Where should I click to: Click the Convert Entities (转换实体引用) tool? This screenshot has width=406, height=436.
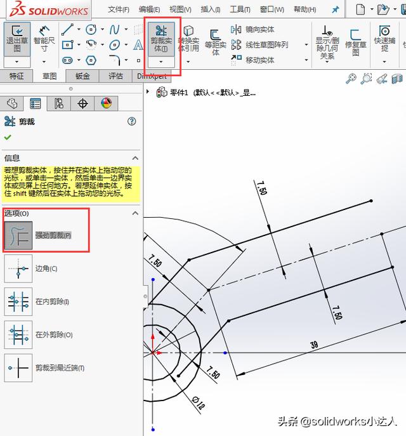[x=188, y=39]
